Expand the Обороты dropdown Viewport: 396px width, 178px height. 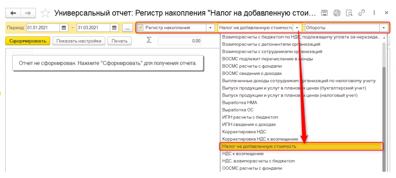click(x=384, y=28)
